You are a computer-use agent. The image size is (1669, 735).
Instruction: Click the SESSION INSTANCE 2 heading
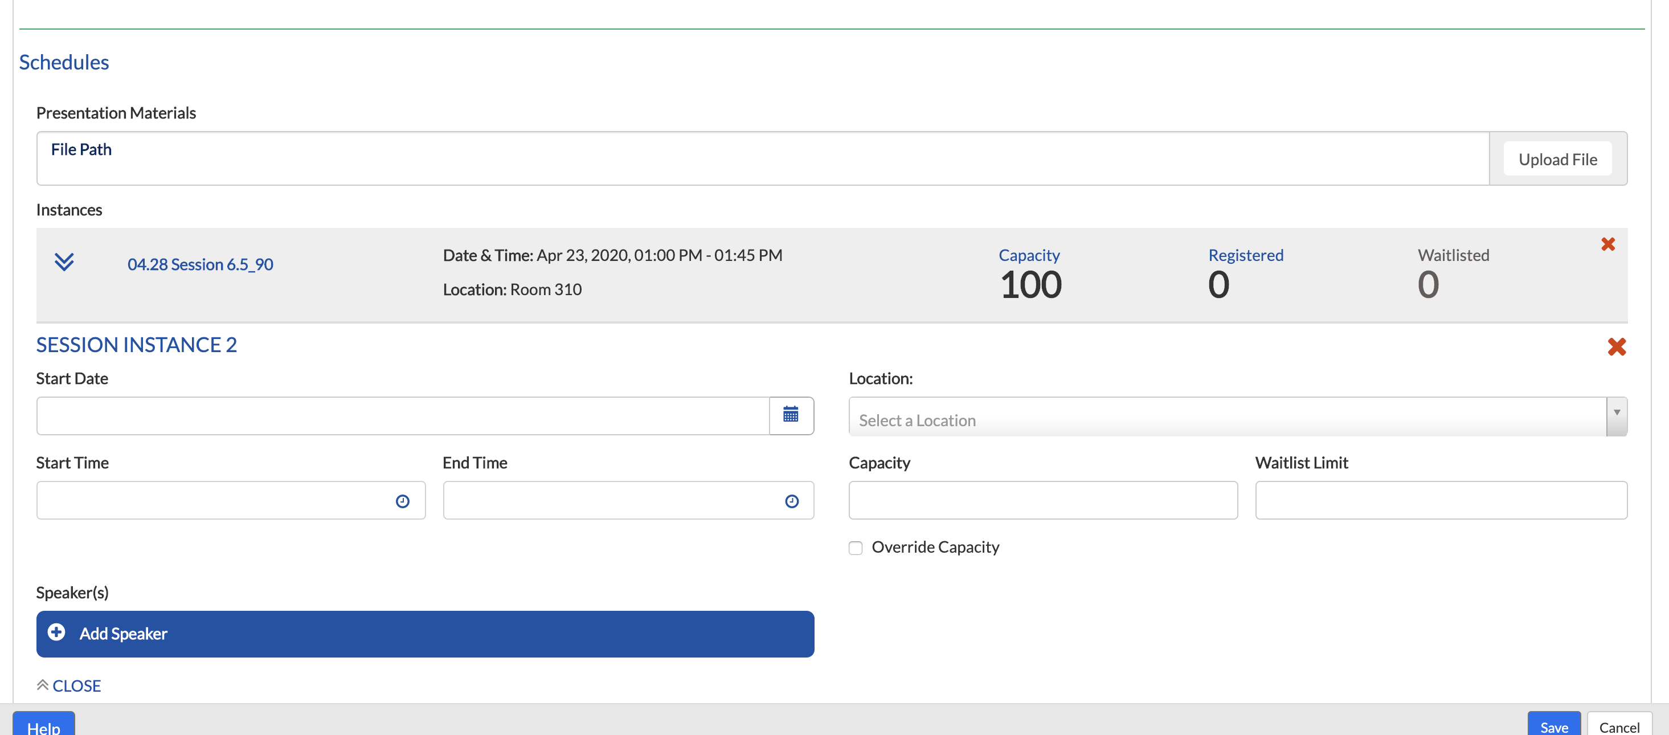(136, 344)
